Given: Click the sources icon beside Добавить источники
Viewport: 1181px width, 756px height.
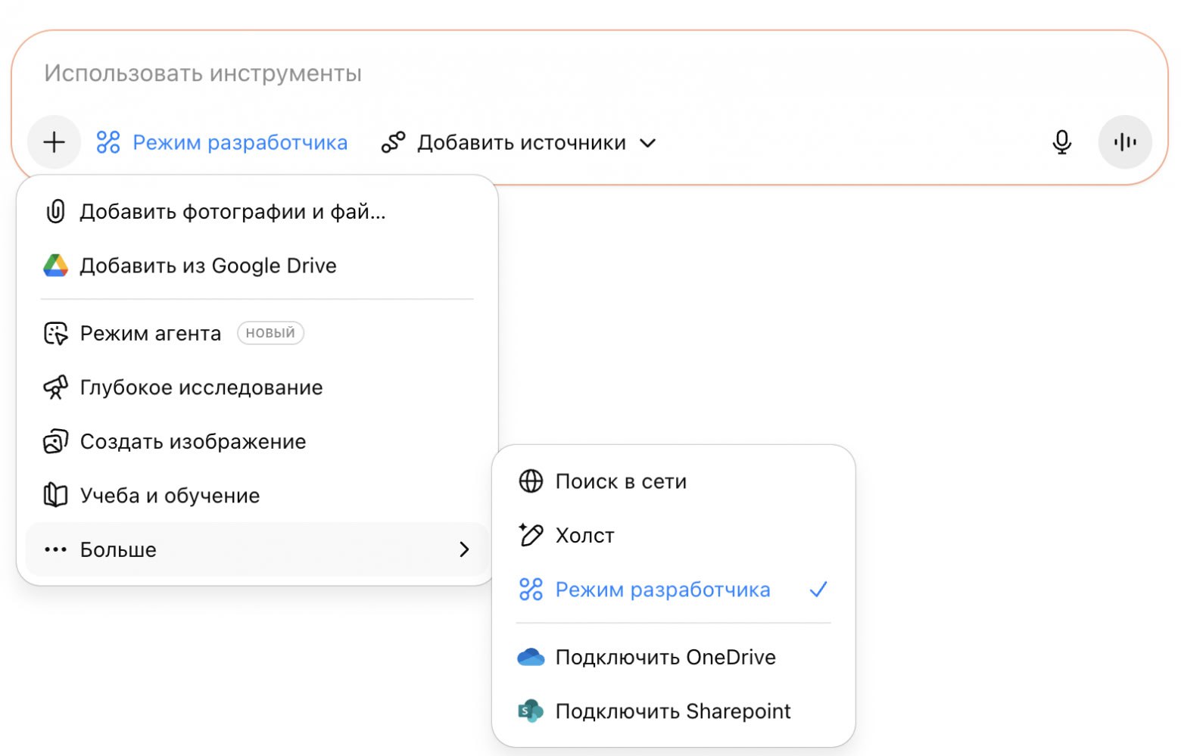Looking at the screenshot, I should [x=393, y=142].
